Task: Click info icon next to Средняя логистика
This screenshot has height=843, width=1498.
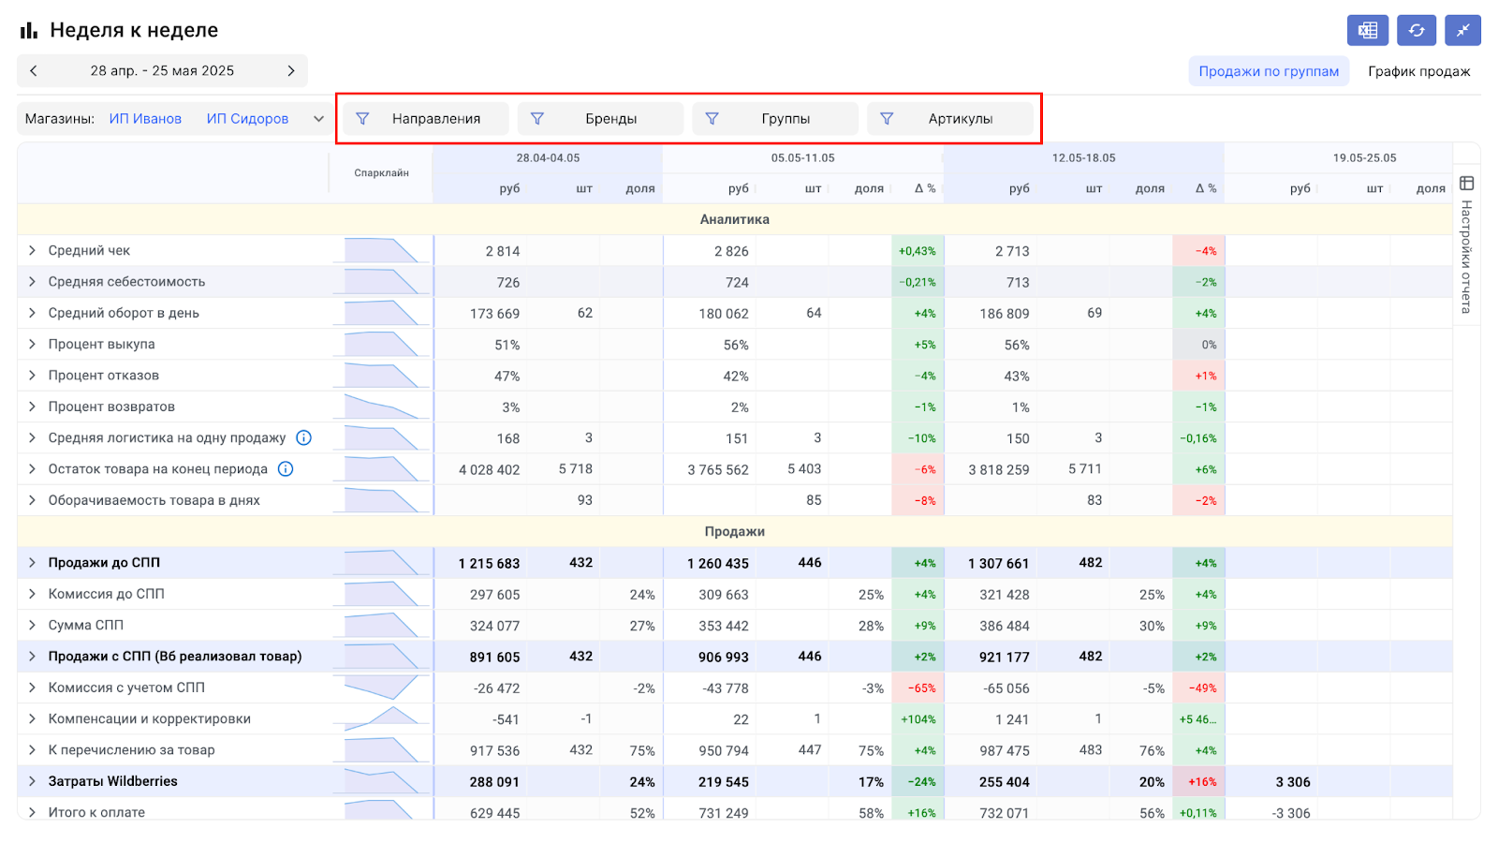Action: pos(303,437)
